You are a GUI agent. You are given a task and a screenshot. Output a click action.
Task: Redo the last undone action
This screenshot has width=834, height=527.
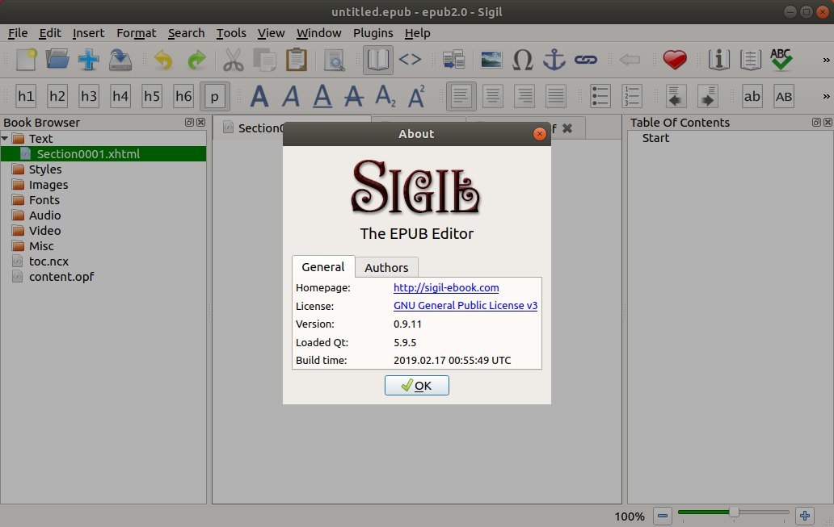coord(196,60)
